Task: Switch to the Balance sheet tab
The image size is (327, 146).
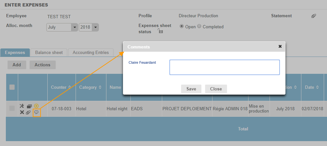Action: click(49, 52)
